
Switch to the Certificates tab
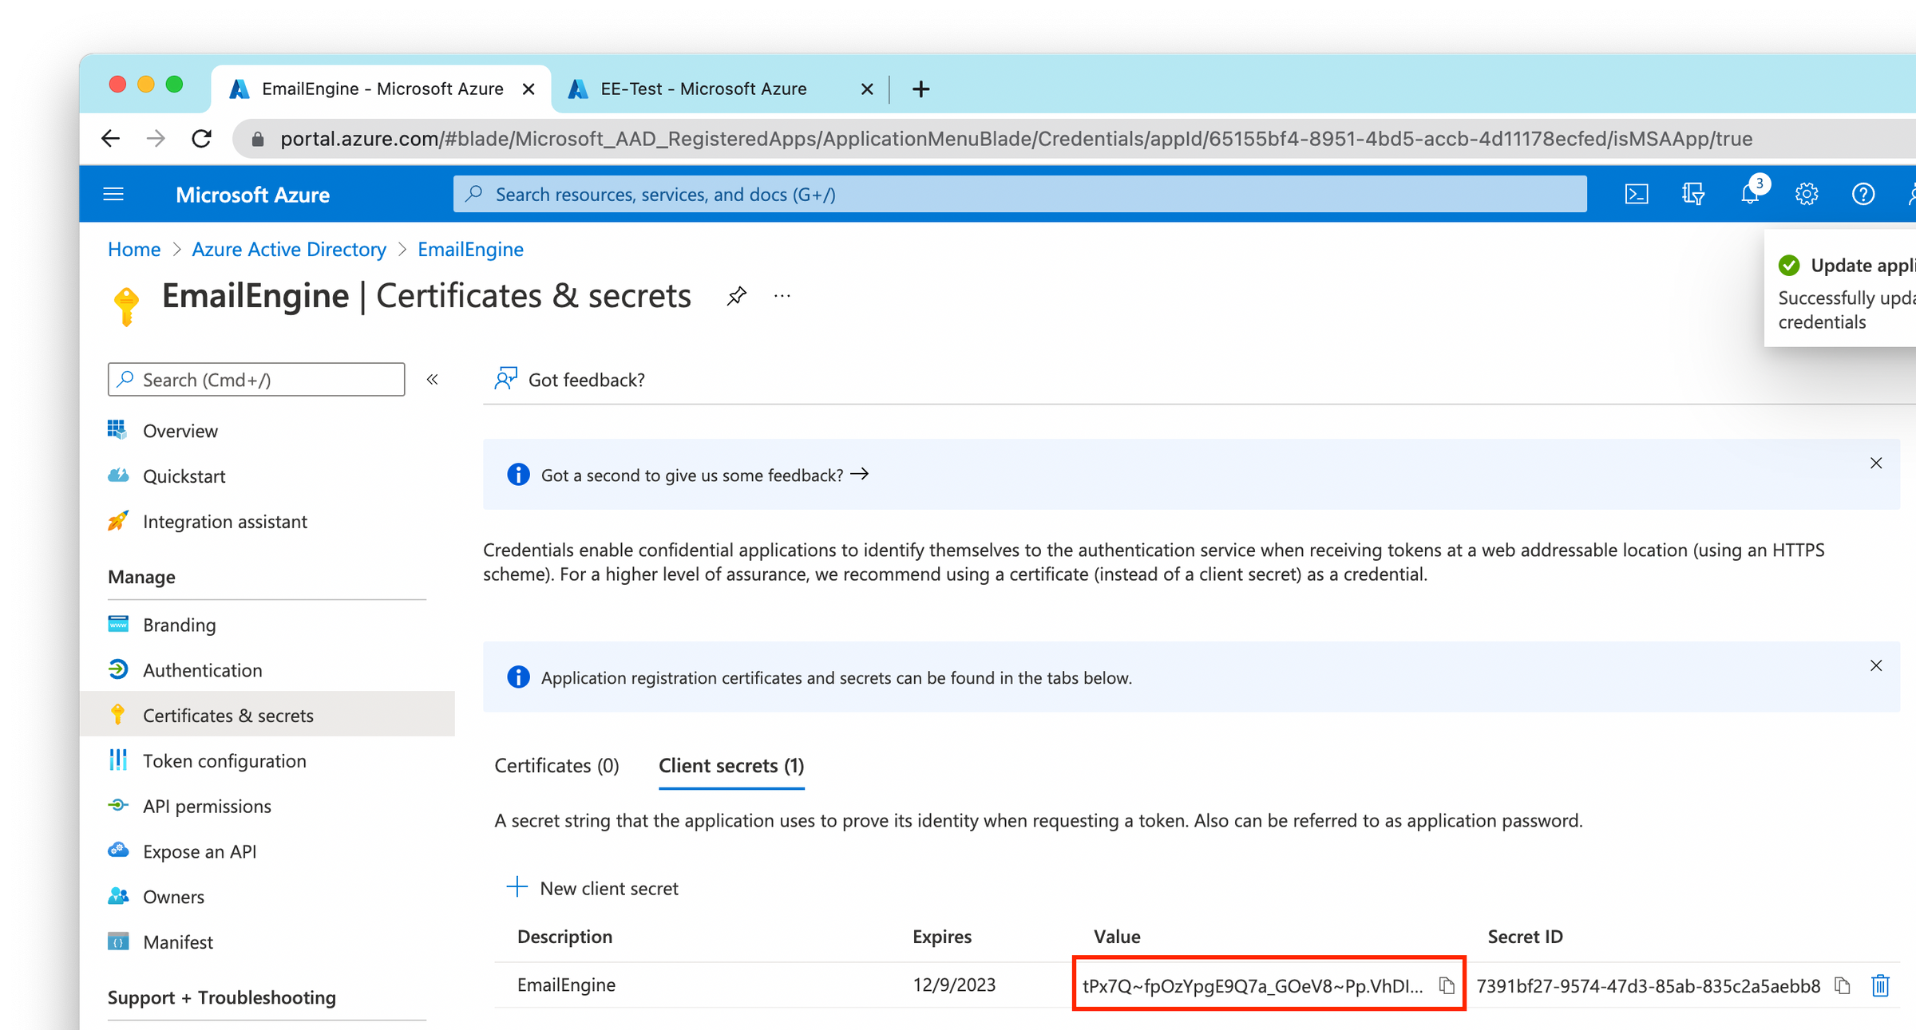[556, 765]
